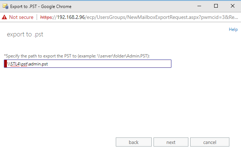Screen dimensions: 241x148
Task: Maximize the Export to .PST window
Action: pyautogui.click(x=216, y=6)
